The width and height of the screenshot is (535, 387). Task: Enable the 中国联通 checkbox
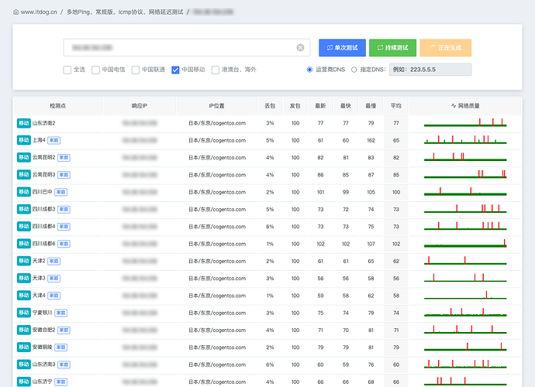(136, 70)
